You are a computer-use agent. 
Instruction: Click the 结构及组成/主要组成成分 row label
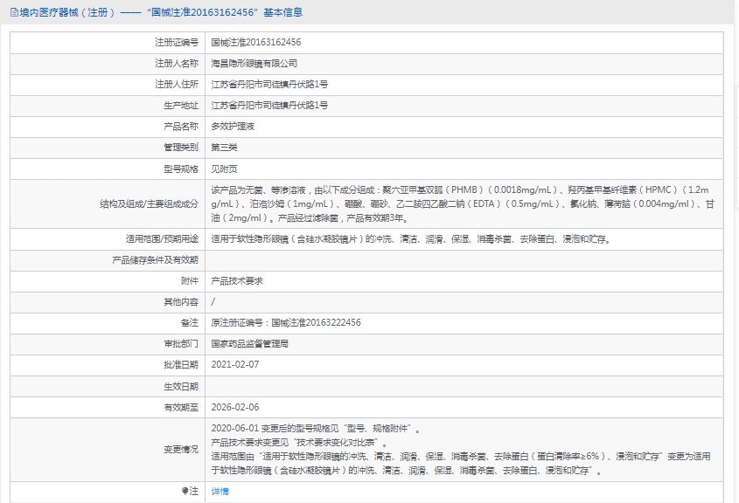(x=150, y=203)
